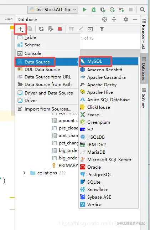Viewport: 150px width, 230px height.
Task: Select H2 data source
Action: pos(109,130)
